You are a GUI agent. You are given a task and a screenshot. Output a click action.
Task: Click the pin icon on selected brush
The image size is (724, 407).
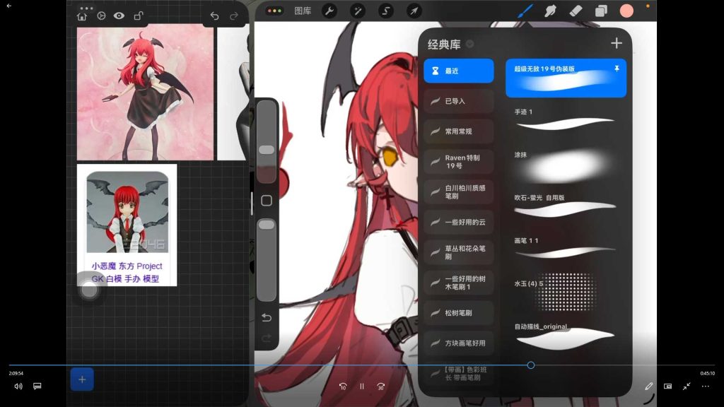[617, 69]
